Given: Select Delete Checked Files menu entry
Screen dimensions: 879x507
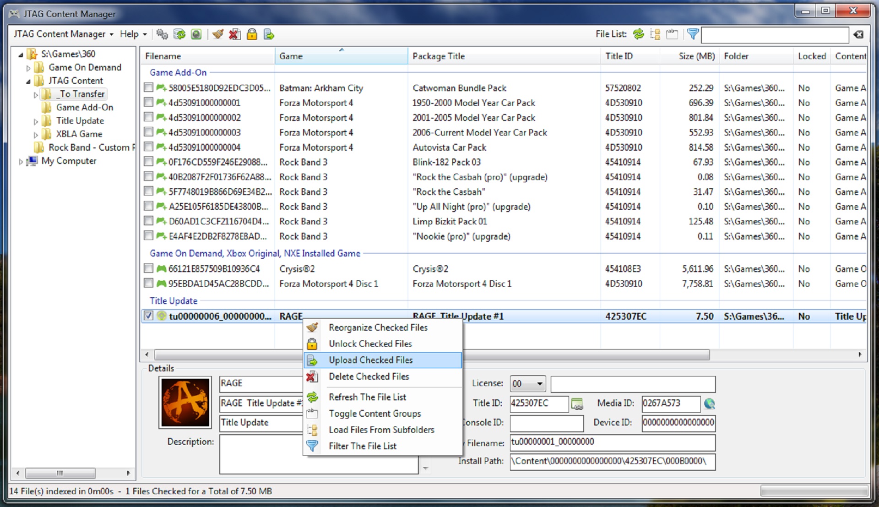Looking at the screenshot, I should click(369, 376).
